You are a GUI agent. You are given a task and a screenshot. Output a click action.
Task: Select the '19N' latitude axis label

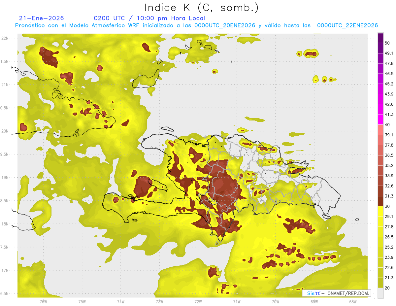(5, 178)
